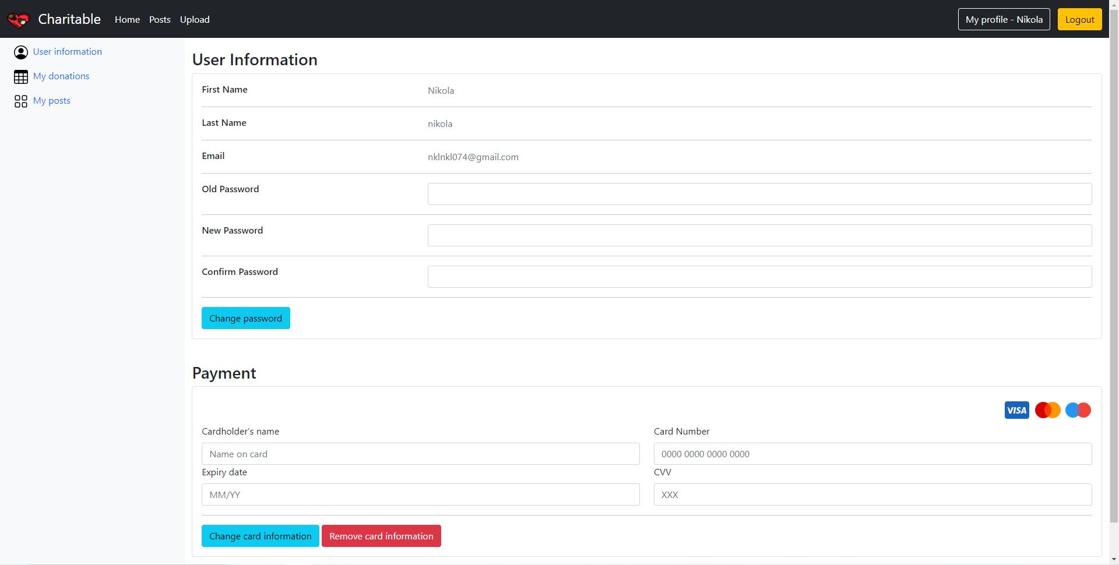Open the My donations sidebar link
The image size is (1119, 565).
(61, 76)
